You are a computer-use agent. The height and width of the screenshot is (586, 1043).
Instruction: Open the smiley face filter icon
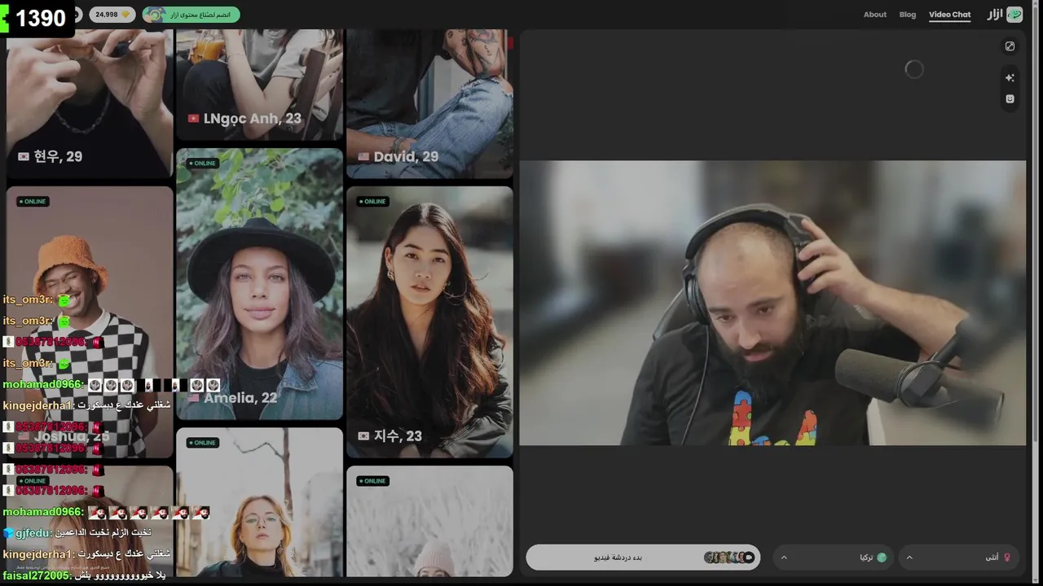[x=1010, y=99]
